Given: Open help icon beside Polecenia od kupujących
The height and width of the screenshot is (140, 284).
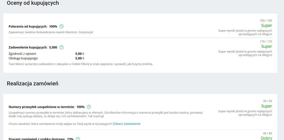Looking at the screenshot, I should tap(61, 26).
